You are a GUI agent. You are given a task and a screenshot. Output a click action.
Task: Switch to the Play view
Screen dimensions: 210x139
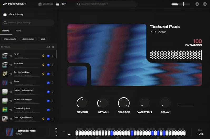tap(61, 4)
